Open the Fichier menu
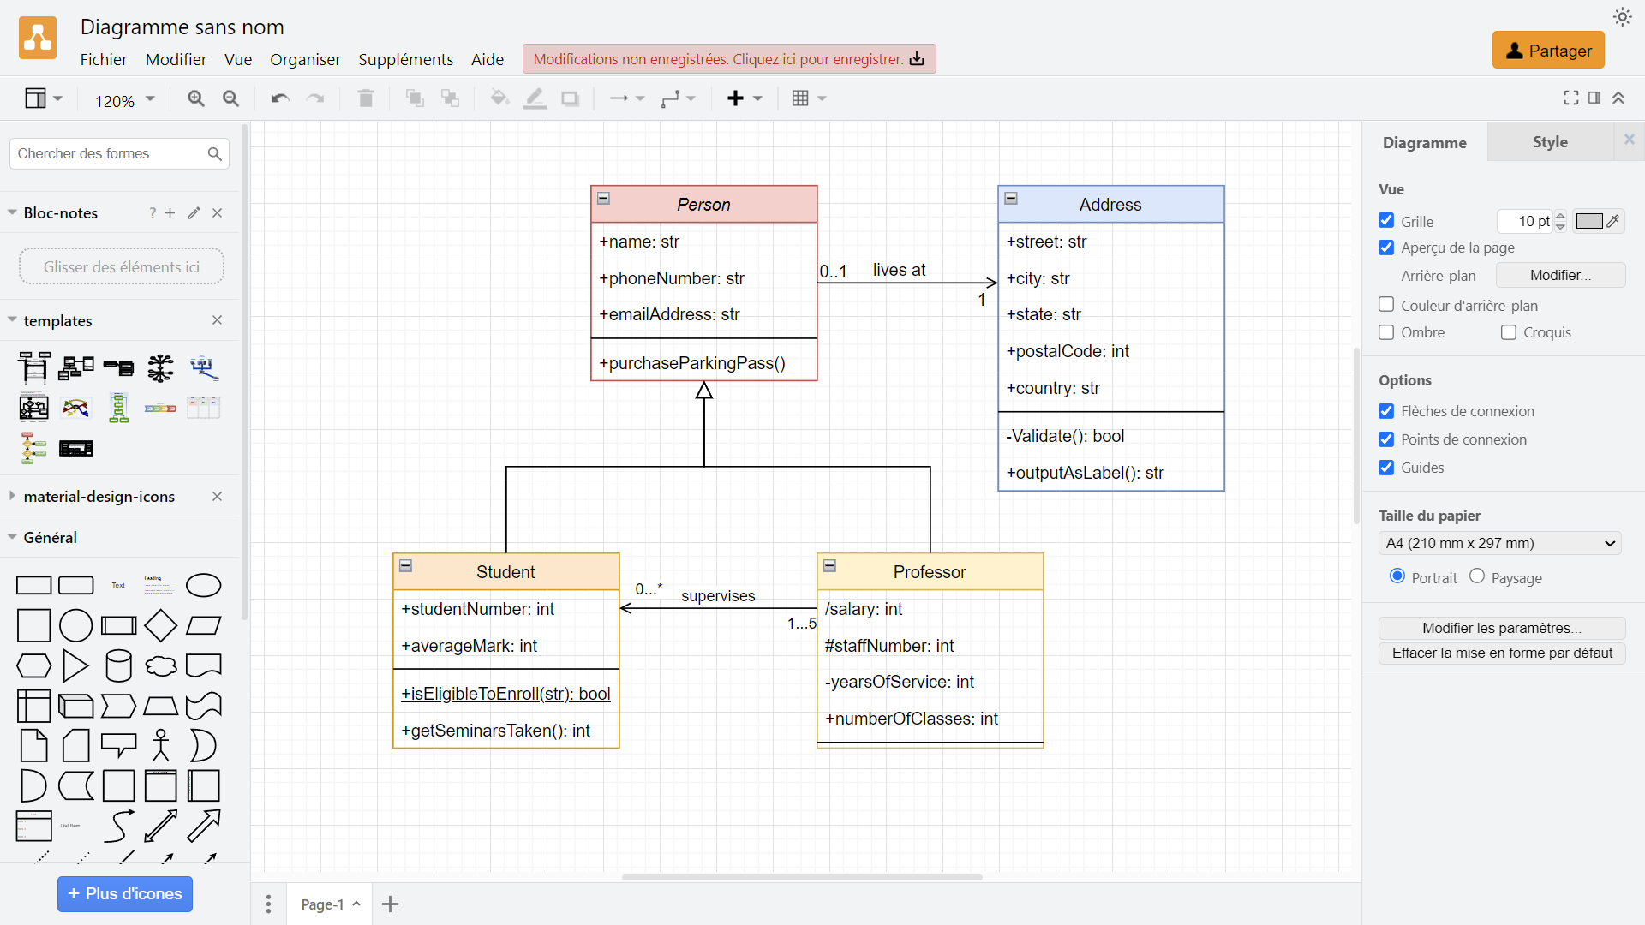 (x=104, y=59)
